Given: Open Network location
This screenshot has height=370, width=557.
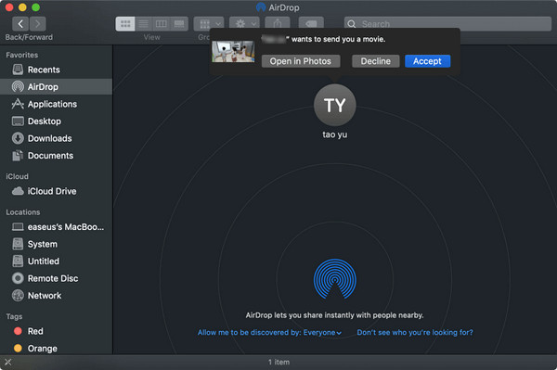Looking at the screenshot, I should (x=56, y=296).
